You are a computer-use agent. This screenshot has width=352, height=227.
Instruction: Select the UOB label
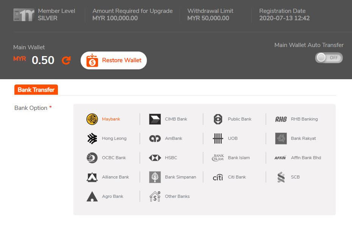pyautogui.click(x=232, y=138)
